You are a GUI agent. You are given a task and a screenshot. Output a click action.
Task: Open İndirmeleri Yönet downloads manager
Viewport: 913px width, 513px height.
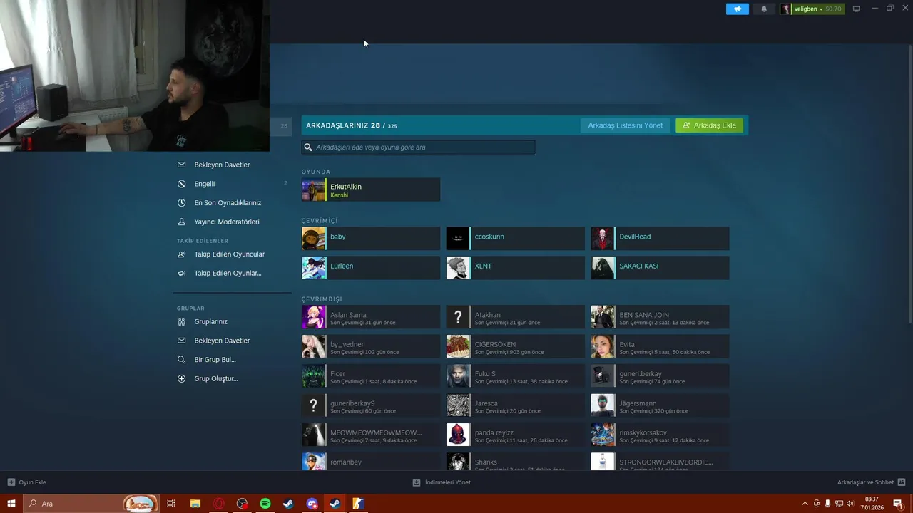[x=442, y=482]
